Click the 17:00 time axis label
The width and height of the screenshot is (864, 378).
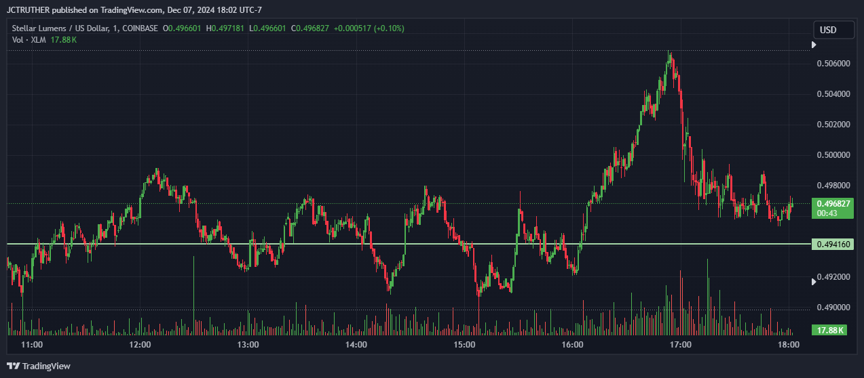click(681, 345)
